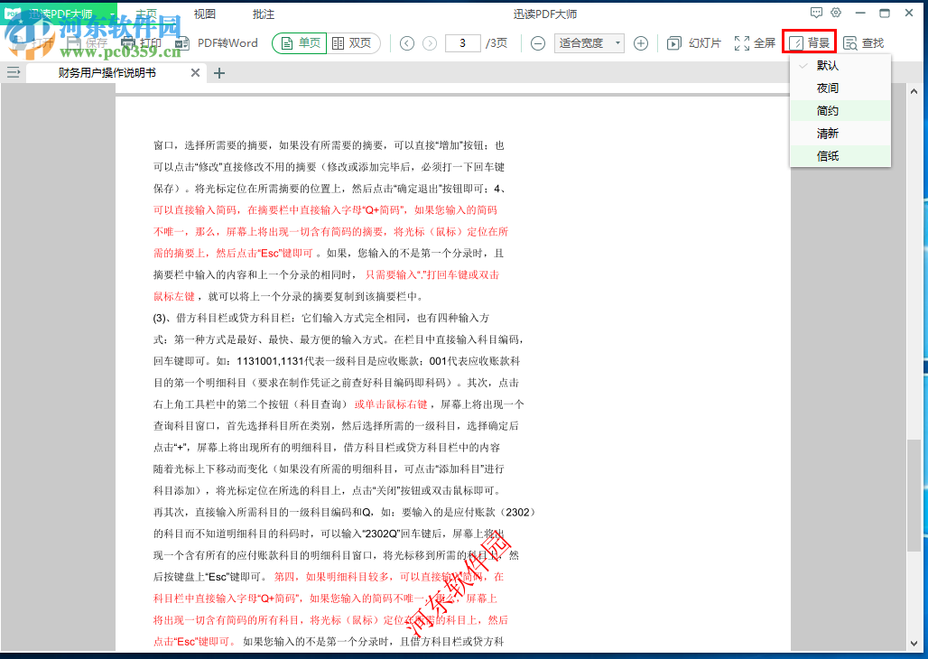Open the settings gear at top right
The width and height of the screenshot is (928, 659).
click(x=838, y=11)
